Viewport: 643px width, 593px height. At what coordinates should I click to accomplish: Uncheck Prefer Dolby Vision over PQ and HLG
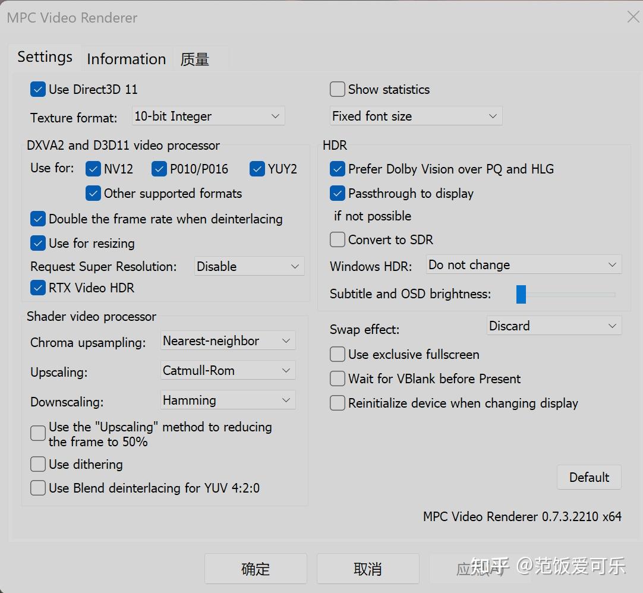pos(337,169)
